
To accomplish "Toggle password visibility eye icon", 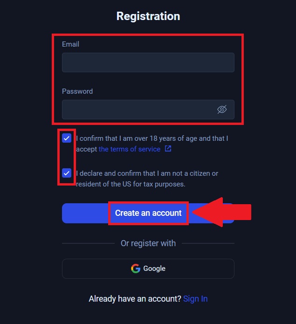I will click(x=222, y=110).
